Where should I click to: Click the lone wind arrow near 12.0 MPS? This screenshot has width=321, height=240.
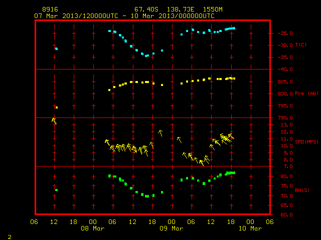click(160, 133)
